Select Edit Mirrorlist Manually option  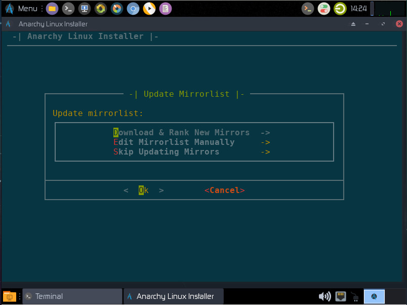[x=191, y=142]
